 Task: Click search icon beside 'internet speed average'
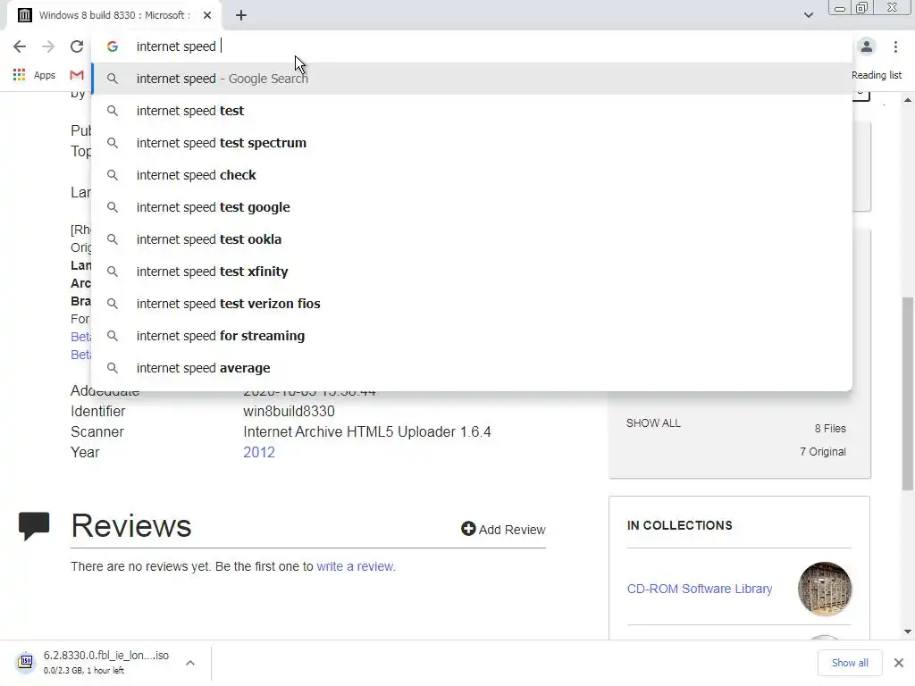tap(113, 368)
